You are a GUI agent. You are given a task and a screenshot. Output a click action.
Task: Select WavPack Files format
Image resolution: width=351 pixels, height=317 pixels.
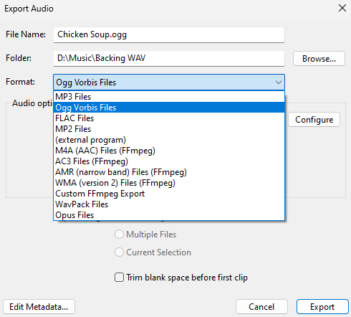169,204
